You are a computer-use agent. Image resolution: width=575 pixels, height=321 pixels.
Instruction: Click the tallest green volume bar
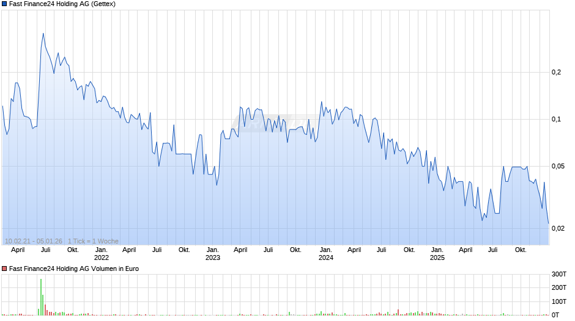click(41, 297)
